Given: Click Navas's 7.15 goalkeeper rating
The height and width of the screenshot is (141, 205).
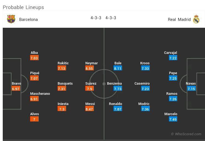Looking at the screenshot, I should tap(191, 89).
